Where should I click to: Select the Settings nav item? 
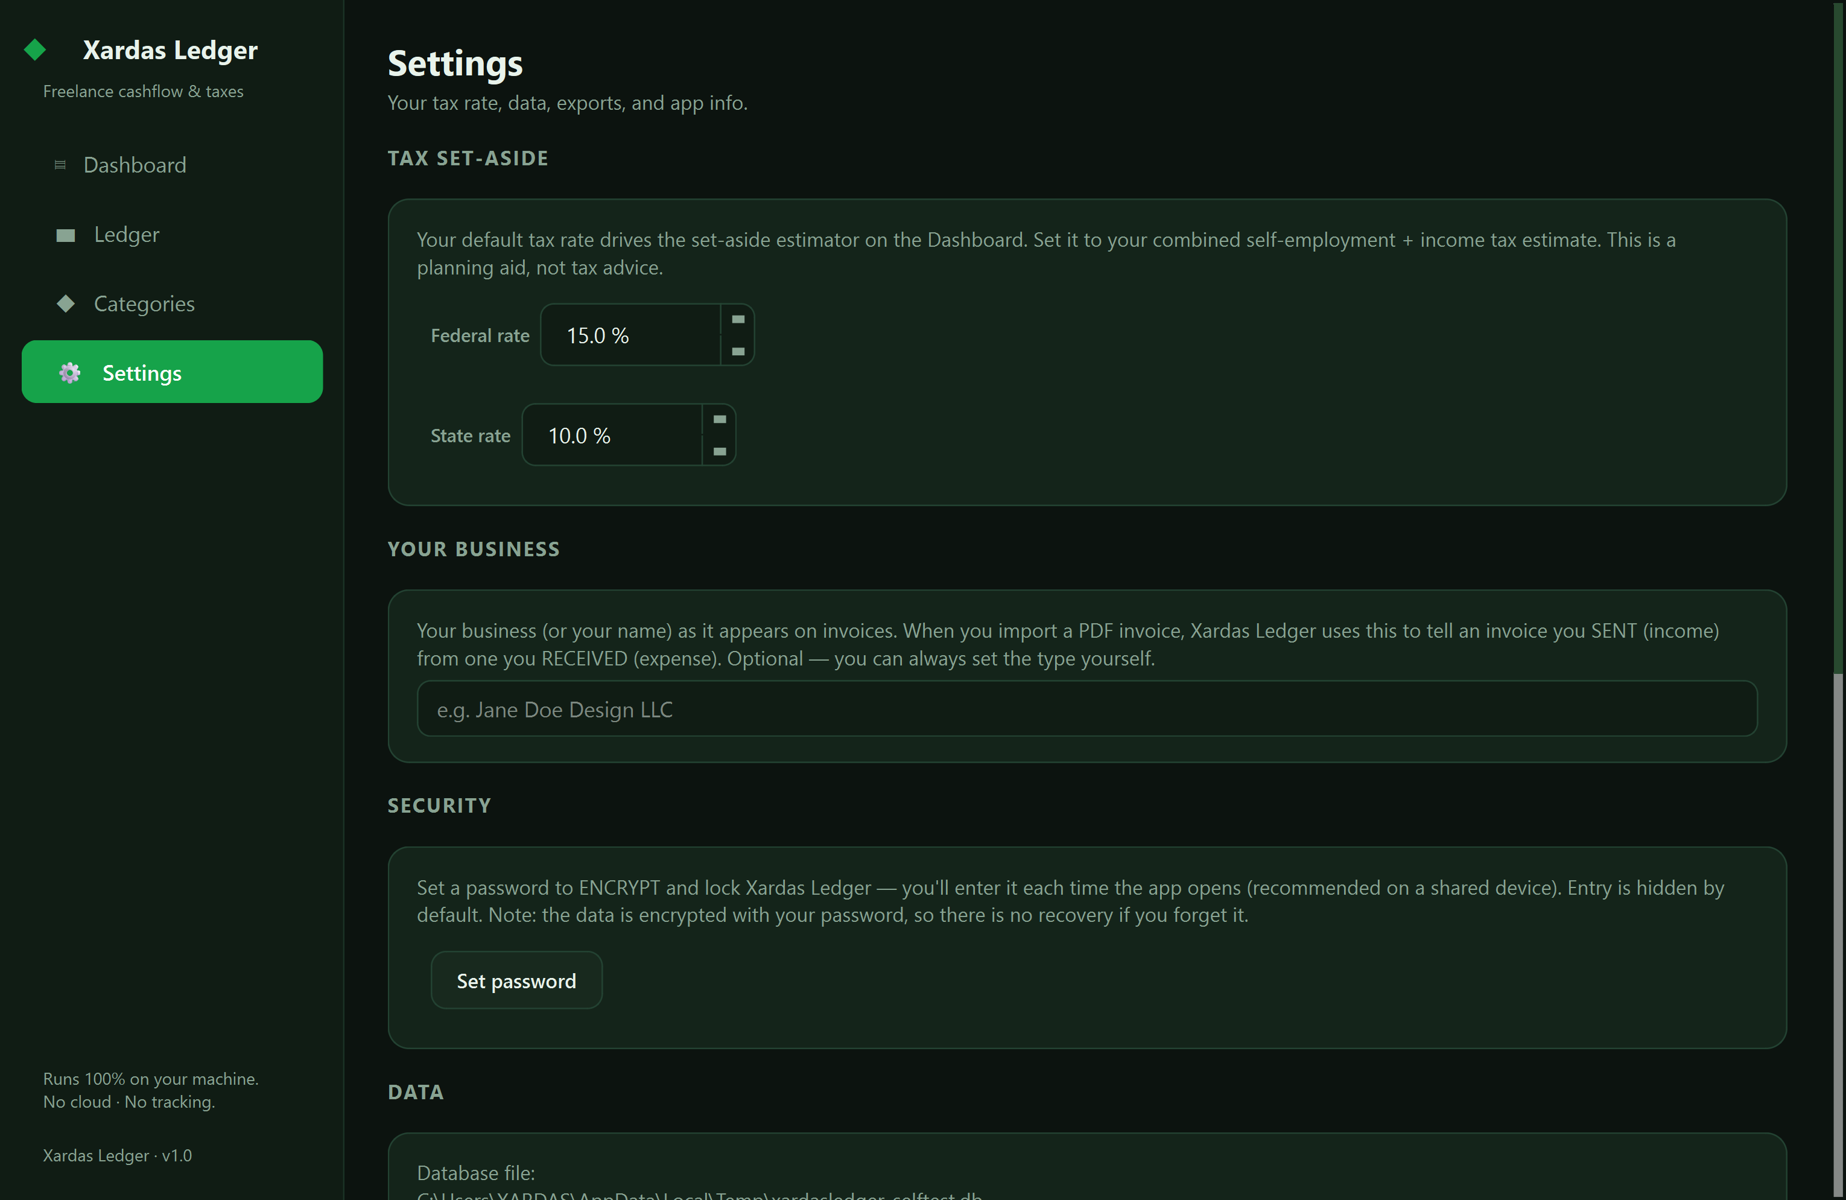[x=172, y=372]
